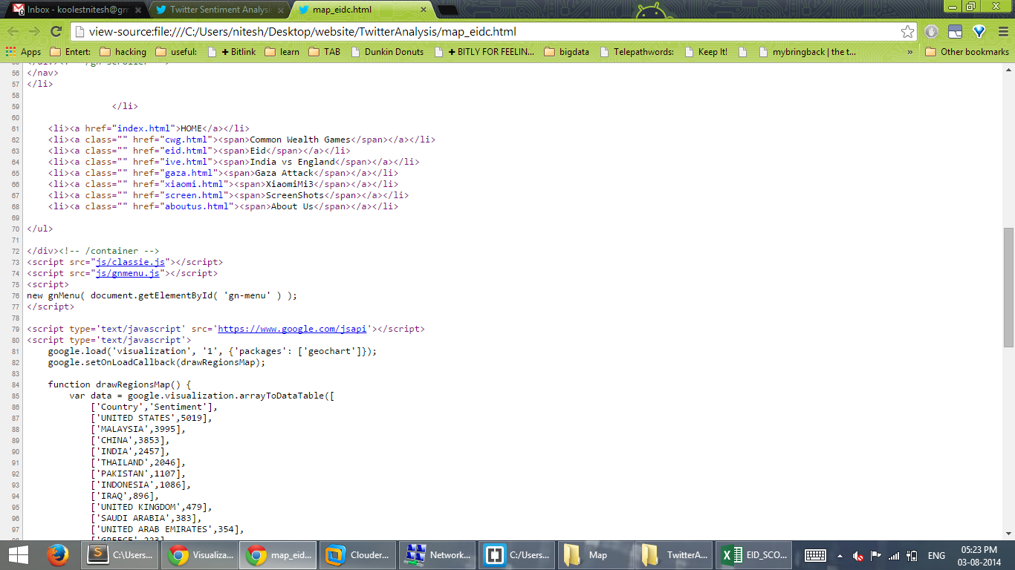Click the muted volume tray icon

(857, 555)
